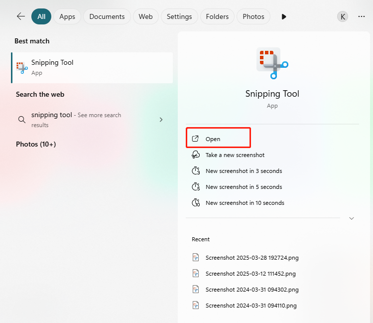Screen dimensions: 373x323
Task: Click file icon of Screenshot 2024-03-31 094110.png
Action: point(196,305)
